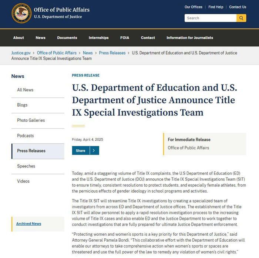Select Blogs in sidebar
Screen dimensions: 259x258
(38, 105)
